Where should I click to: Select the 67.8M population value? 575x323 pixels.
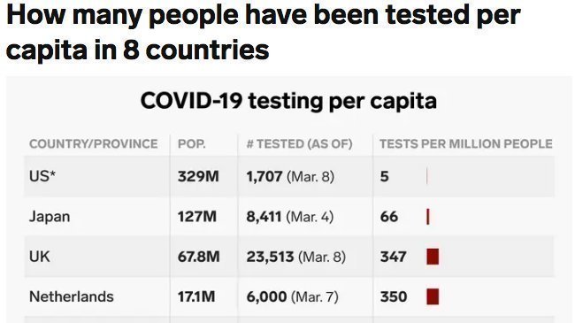pos(198,257)
